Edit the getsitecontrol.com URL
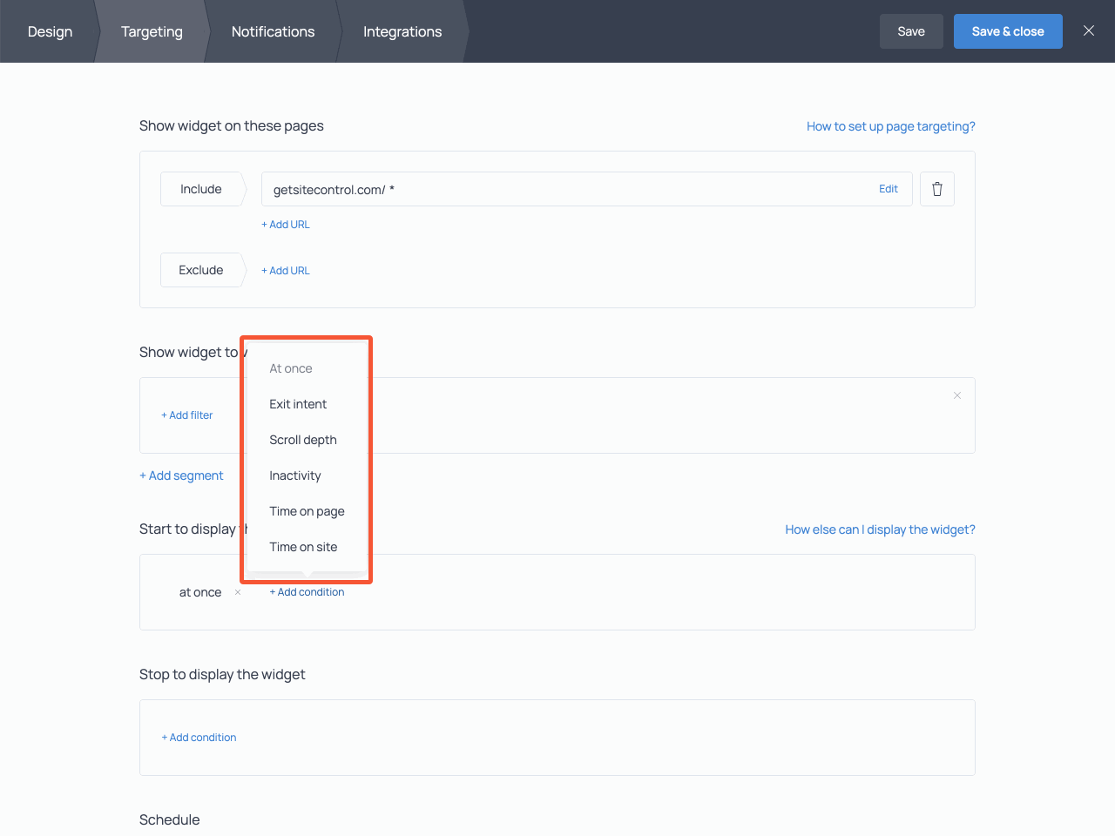Screen dimensions: 1115x836 click(x=888, y=189)
